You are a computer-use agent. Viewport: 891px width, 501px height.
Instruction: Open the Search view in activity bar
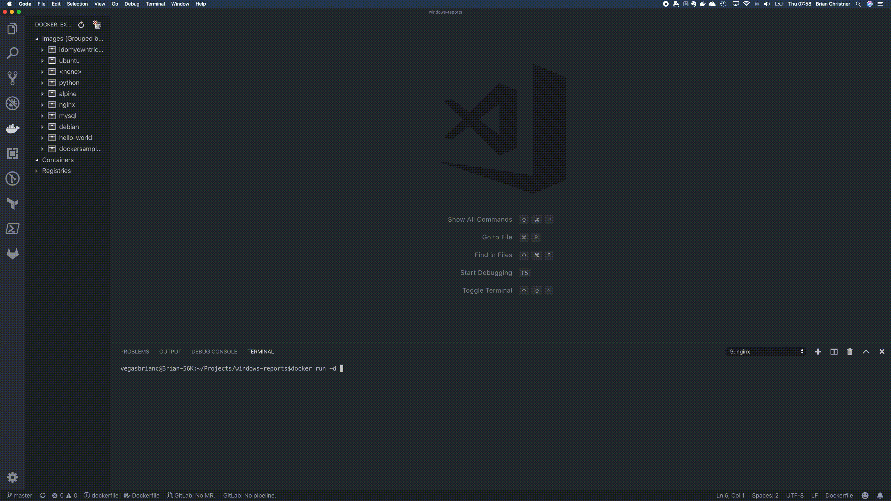coord(13,53)
